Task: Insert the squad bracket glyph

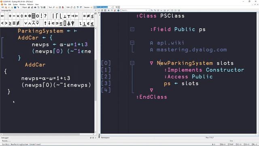Action: [x=65, y=24]
